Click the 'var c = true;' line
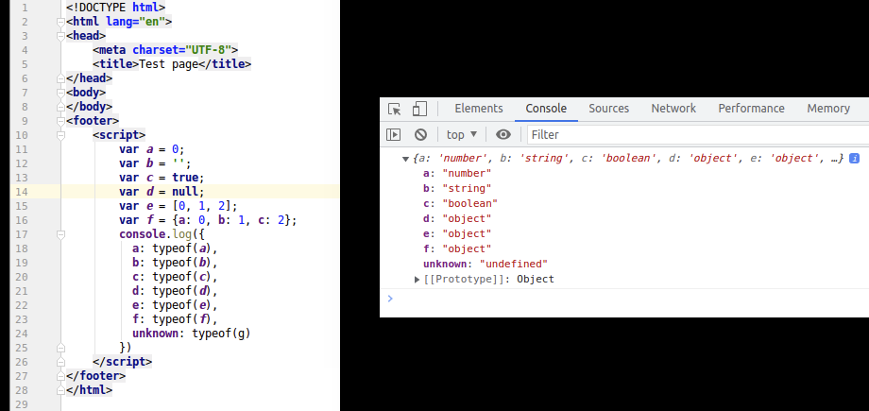 click(162, 178)
